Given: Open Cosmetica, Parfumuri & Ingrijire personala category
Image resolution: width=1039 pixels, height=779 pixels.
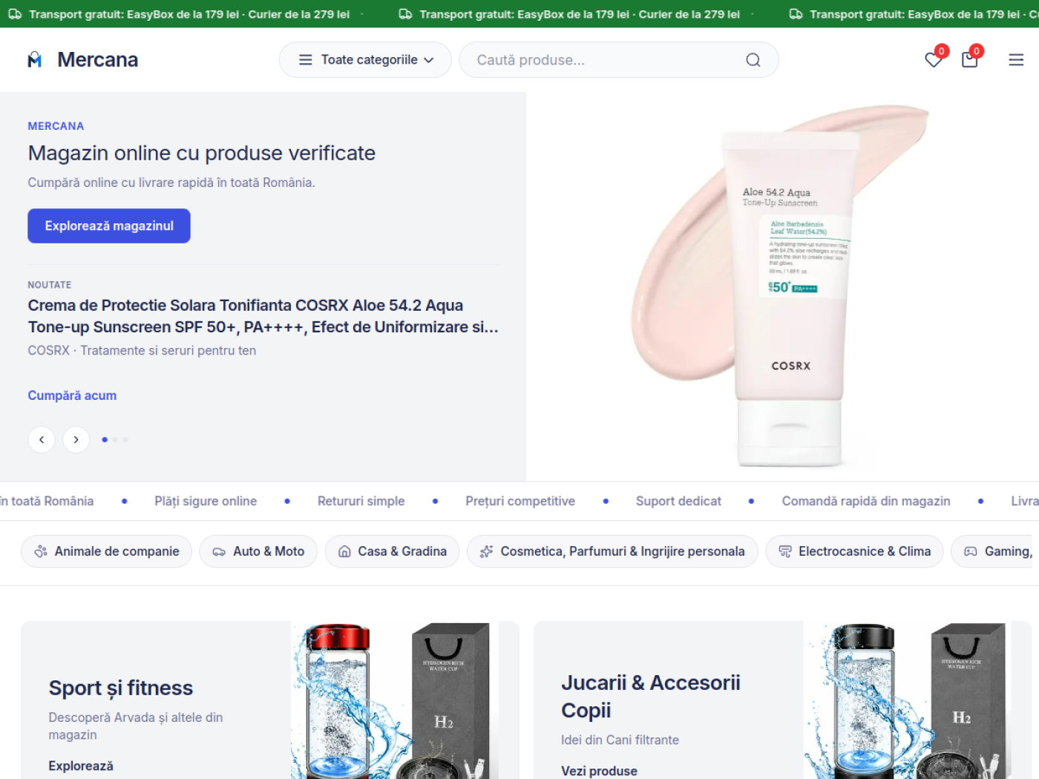Looking at the screenshot, I should (x=612, y=551).
